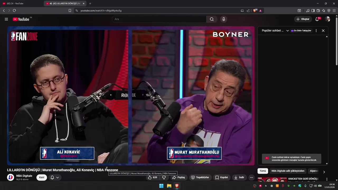Go to the YouTube home logo
The width and height of the screenshot is (338, 190).
pos(21,19)
